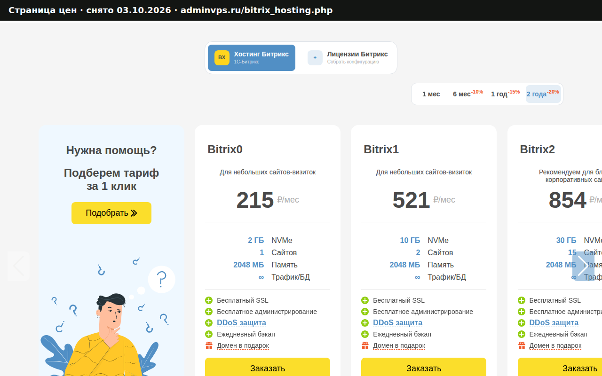This screenshot has height=376, width=602.
Task: Click the Нужна помощь? heading
Action: click(111, 150)
